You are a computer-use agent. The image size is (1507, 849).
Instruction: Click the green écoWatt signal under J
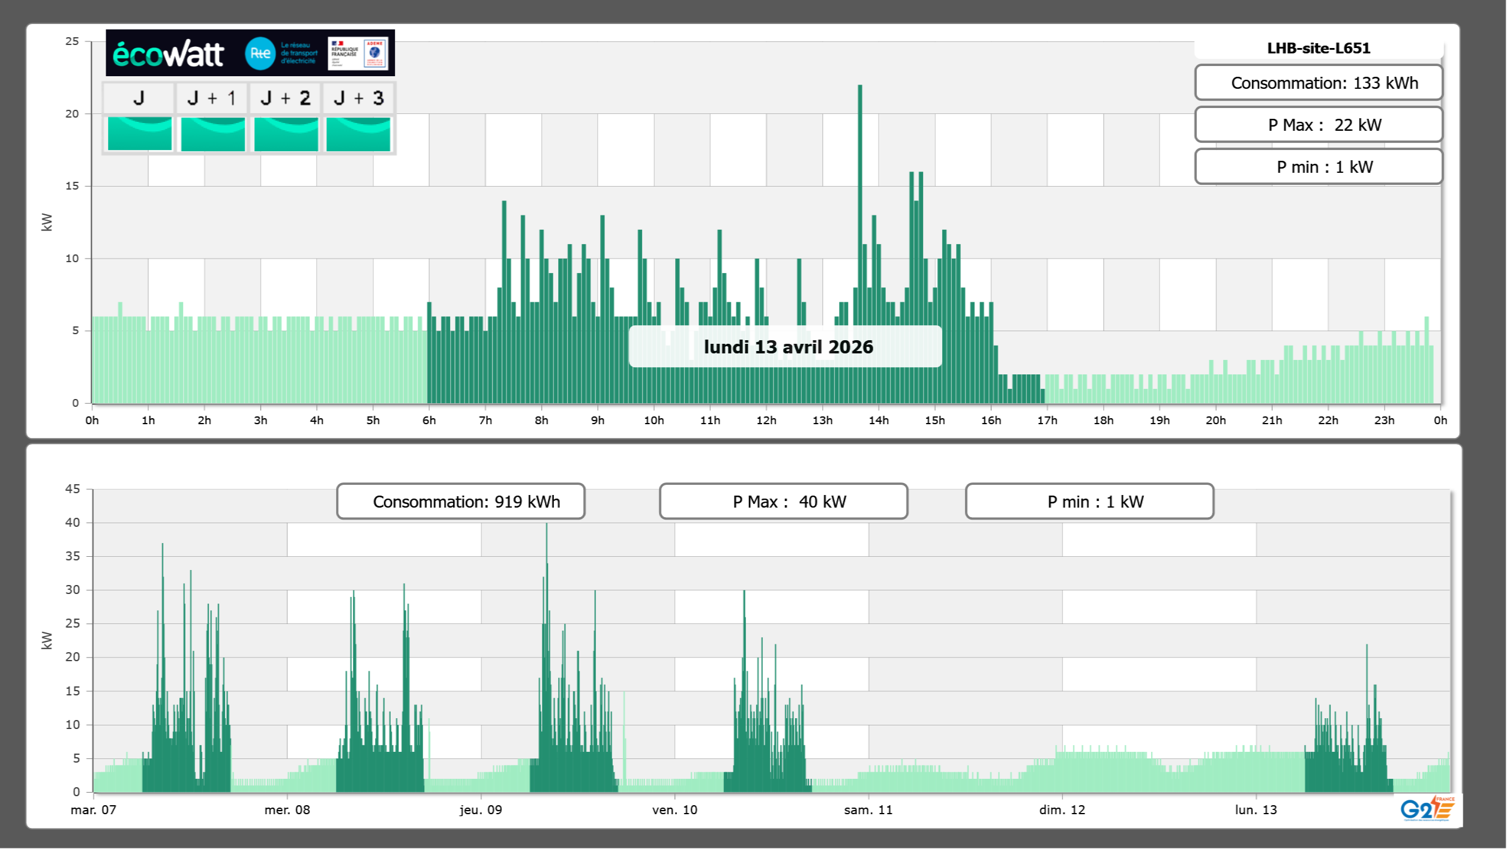point(139,134)
